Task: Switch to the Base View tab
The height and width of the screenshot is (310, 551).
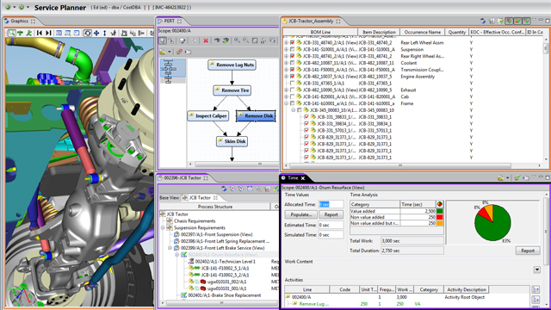Action: [x=170, y=198]
